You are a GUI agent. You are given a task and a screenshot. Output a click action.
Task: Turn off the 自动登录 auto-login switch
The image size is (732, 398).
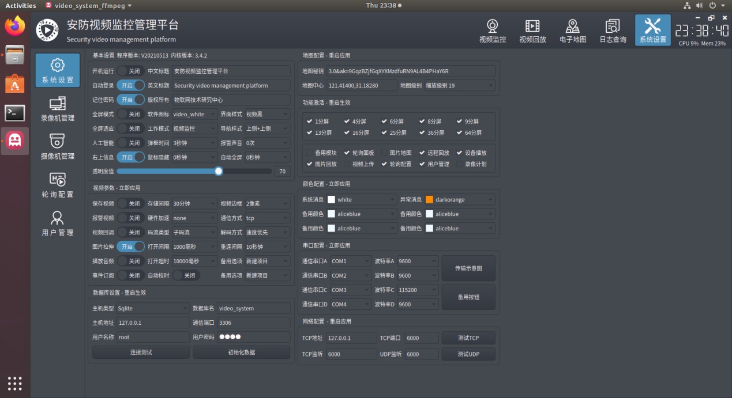click(x=130, y=85)
